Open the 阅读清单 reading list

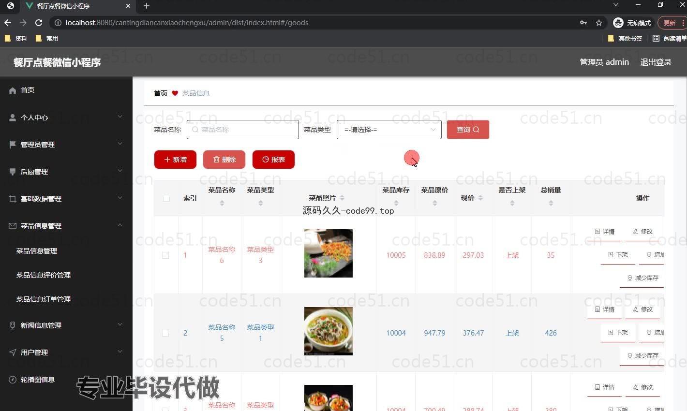(x=670, y=38)
